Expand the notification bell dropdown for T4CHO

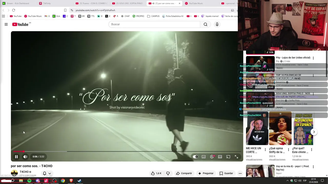click(47, 173)
